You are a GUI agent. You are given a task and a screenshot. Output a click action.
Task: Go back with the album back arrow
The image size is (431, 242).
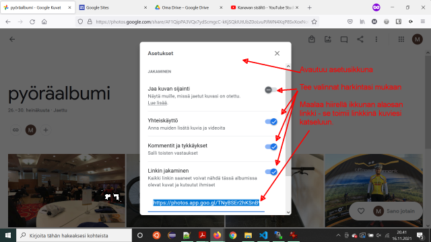12,39
